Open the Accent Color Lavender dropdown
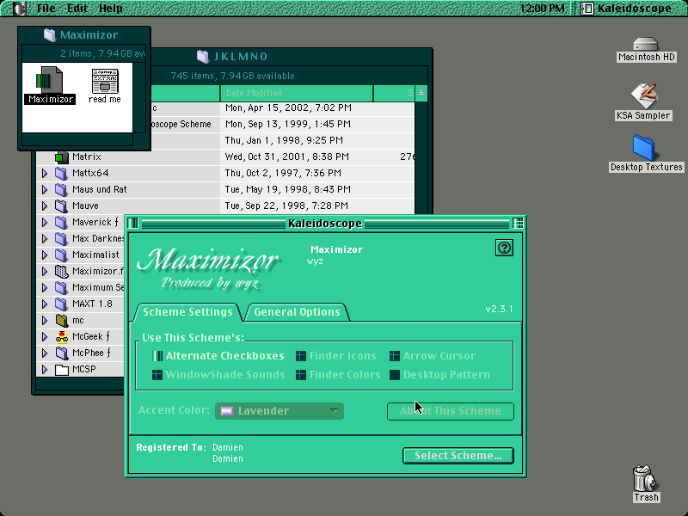Viewport: 688px width, 516px height. click(279, 411)
